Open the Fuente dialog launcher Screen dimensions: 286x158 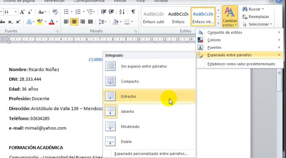point(57,31)
